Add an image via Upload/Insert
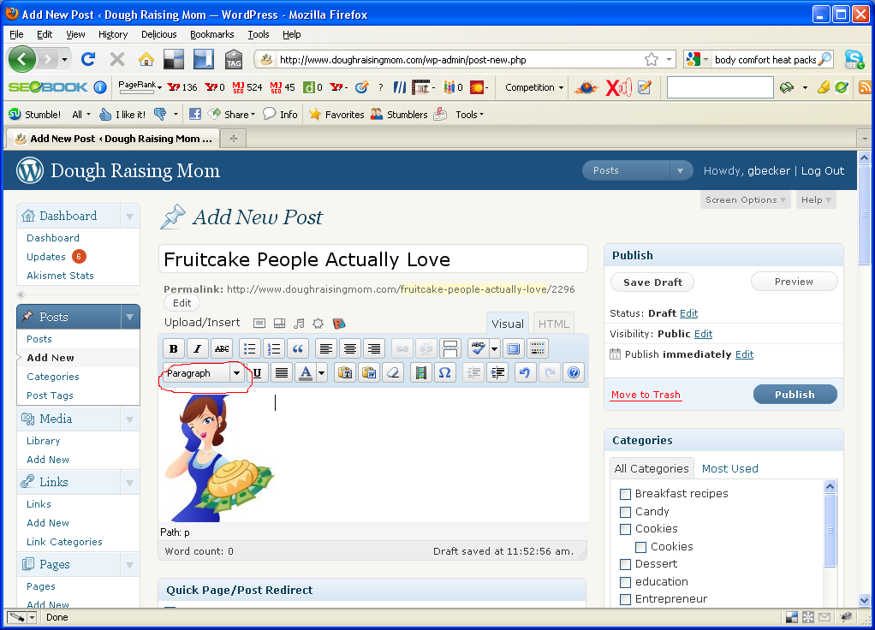Viewport: 875px width, 630px height. (259, 323)
